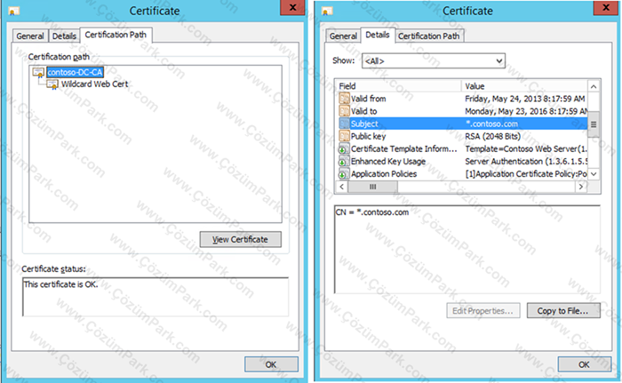Click the right Certificate window title icon
The height and width of the screenshot is (383, 622).
click(x=327, y=12)
